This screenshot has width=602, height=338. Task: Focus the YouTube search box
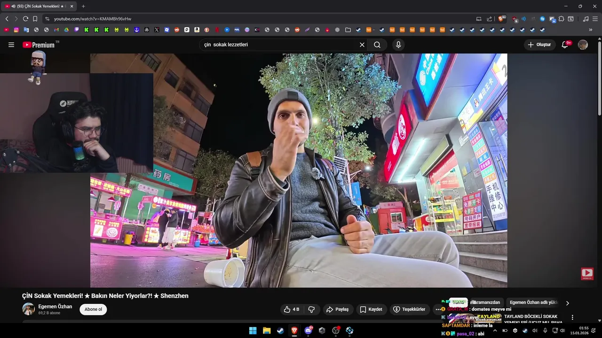point(280,45)
